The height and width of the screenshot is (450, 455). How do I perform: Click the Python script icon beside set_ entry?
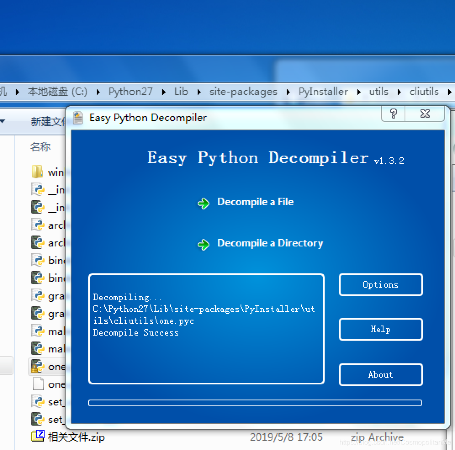[x=37, y=402]
